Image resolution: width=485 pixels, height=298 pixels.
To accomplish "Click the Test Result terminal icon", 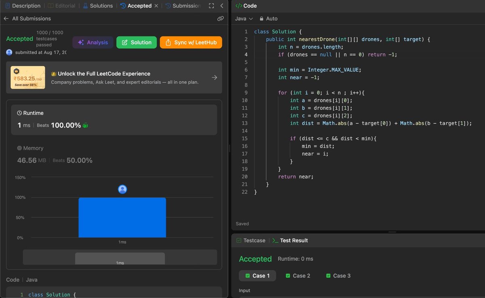I will tap(275, 240).
